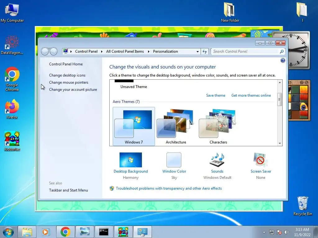The width and height of the screenshot is (318, 238).
Task: Expand the arrow before Control Panel breadcrumb
Action: [x=71, y=52]
